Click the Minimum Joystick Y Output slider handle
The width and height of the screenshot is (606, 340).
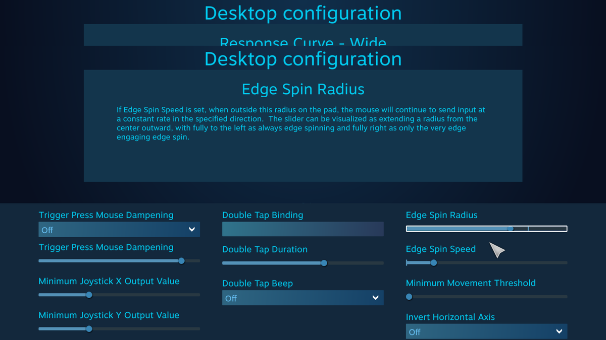tap(89, 328)
